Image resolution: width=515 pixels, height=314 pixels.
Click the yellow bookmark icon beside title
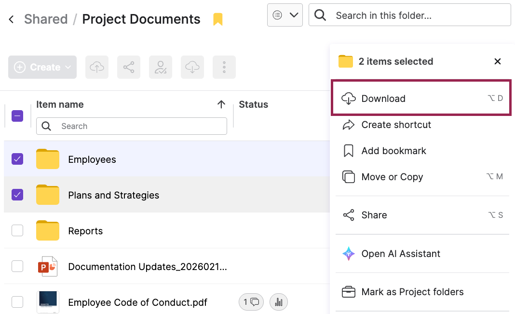tap(218, 19)
